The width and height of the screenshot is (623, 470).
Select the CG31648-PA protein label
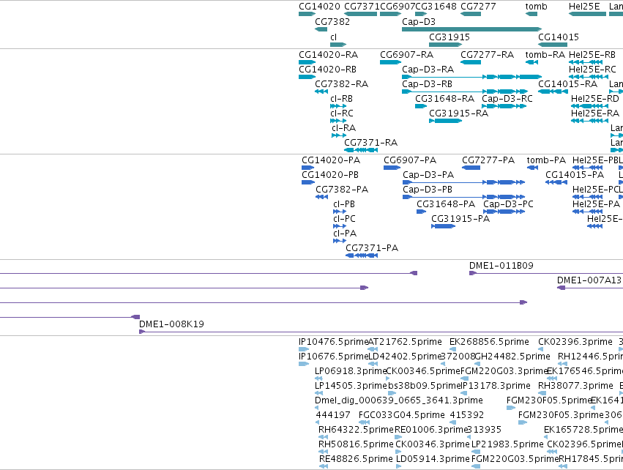[446, 204]
